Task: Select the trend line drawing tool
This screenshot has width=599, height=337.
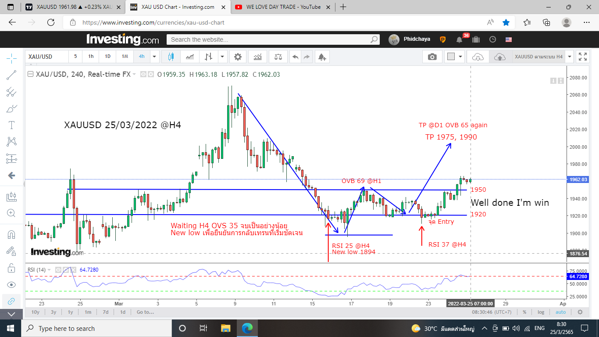Action: point(11,75)
